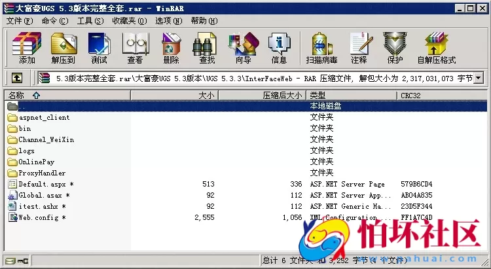Open the Favorites (收藏夹) menu
This screenshot has height=269, width=491.
130,21
